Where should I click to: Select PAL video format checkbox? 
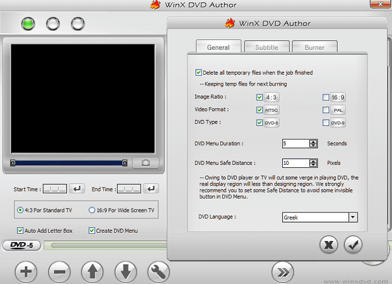pyautogui.click(x=326, y=110)
